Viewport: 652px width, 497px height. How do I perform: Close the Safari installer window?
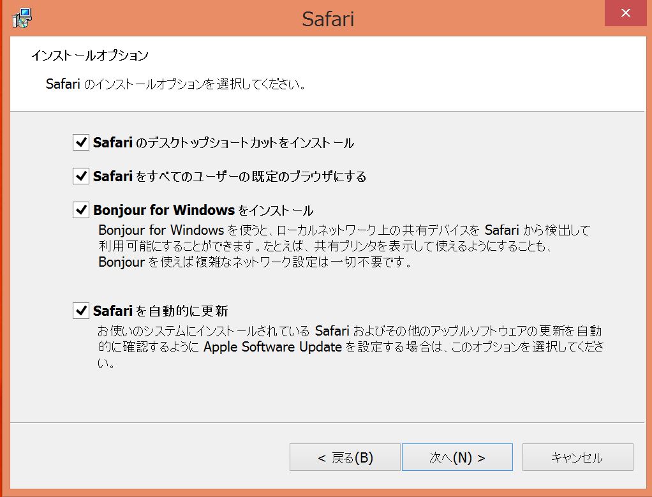[625, 13]
